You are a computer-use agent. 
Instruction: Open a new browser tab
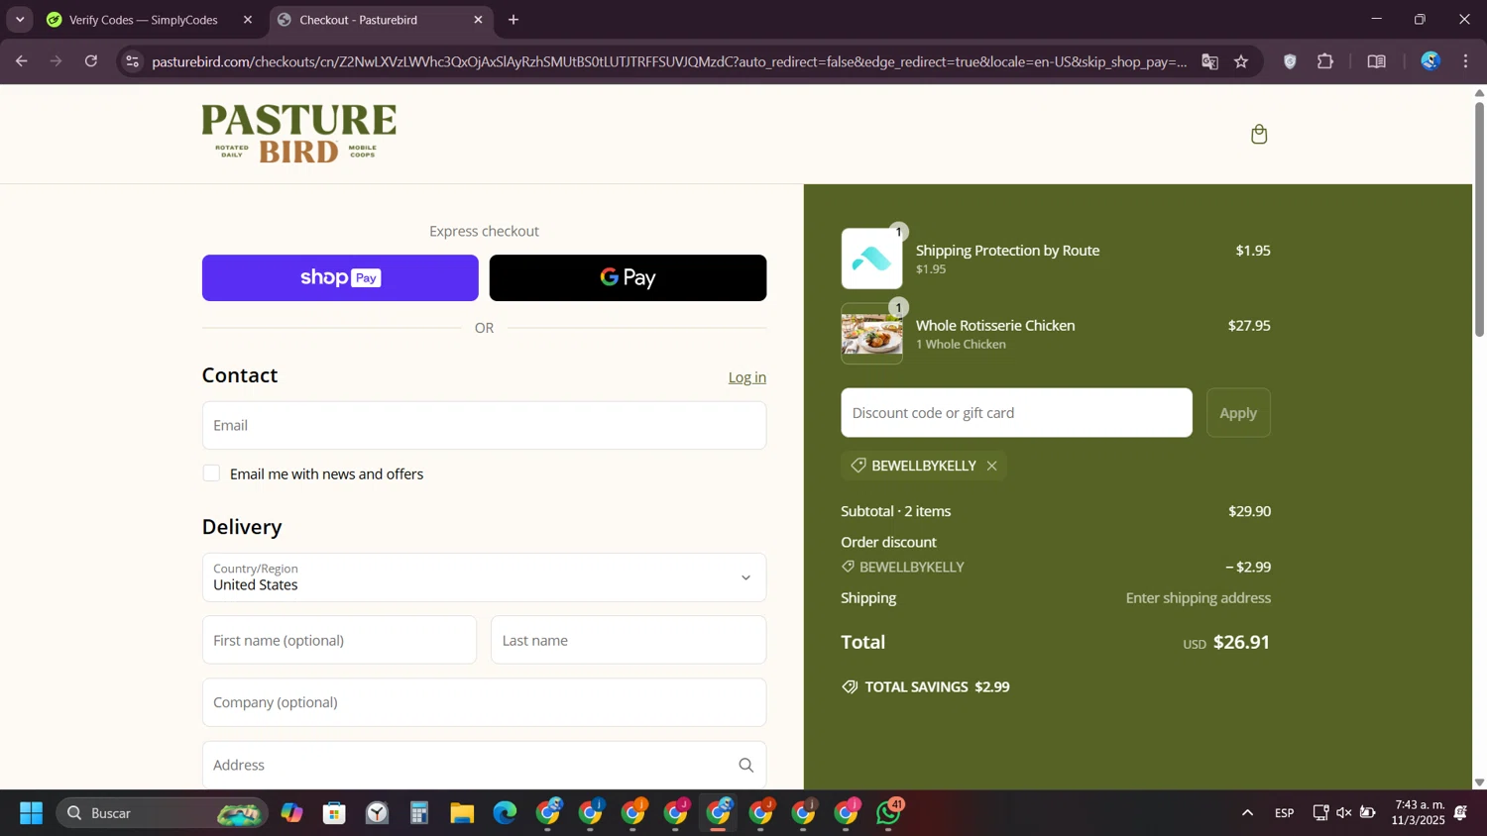tap(514, 20)
